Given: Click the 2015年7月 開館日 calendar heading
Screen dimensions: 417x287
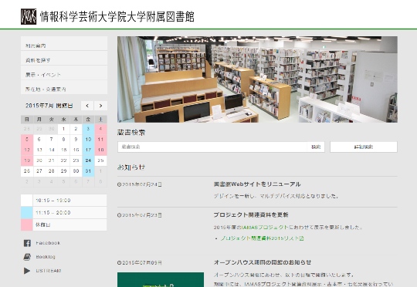Looking at the screenshot, I should pyautogui.click(x=49, y=106).
